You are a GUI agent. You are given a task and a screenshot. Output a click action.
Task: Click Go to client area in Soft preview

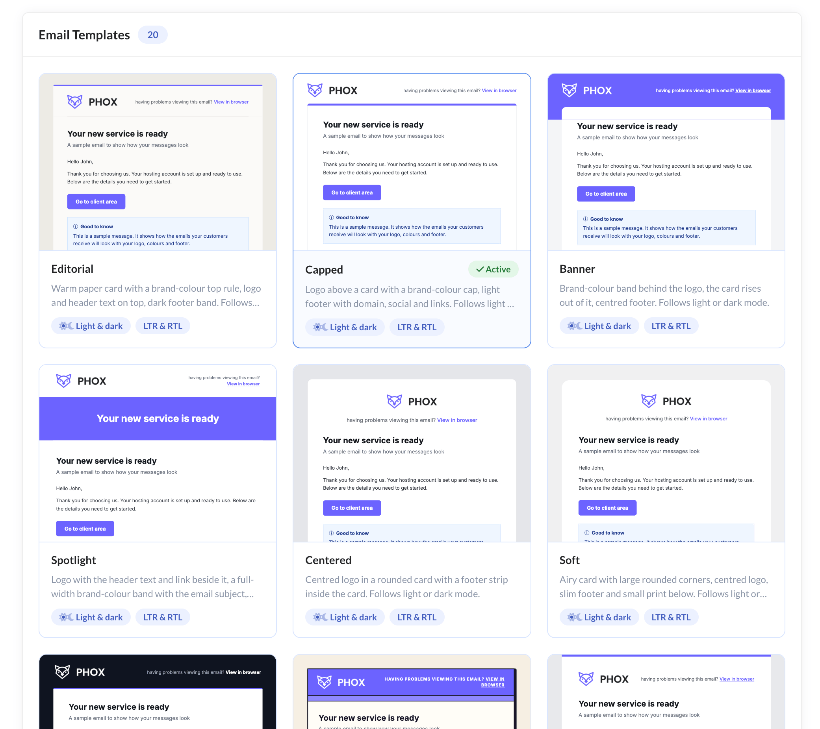click(607, 508)
